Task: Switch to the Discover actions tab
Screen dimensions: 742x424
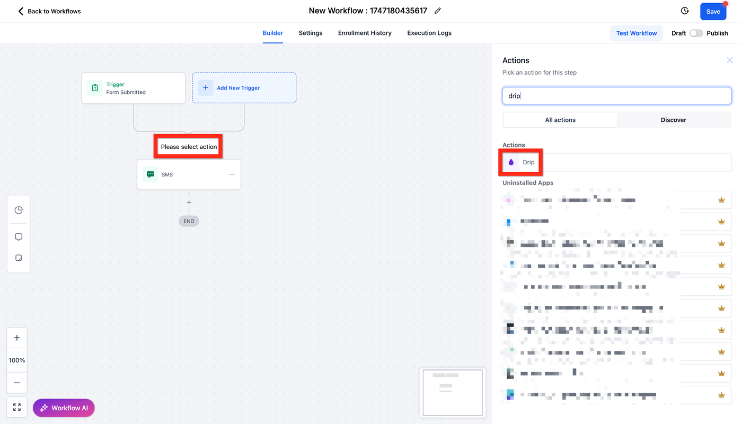Action: [x=673, y=120]
